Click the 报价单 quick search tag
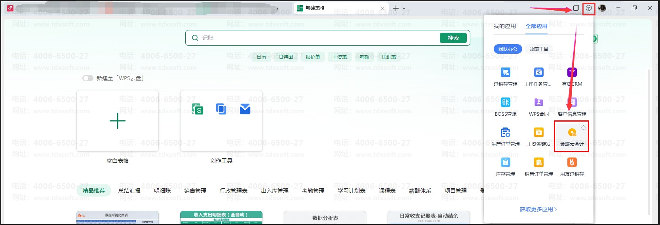Viewport: 660px width, 225px height. (x=312, y=57)
